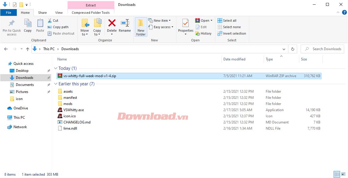Click the Cut scissors icon
Screen dimensions: 348x178
point(50,21)
